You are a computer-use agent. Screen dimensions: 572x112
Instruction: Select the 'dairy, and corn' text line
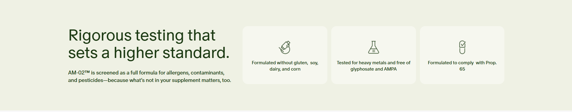click(x=285, y=69)
